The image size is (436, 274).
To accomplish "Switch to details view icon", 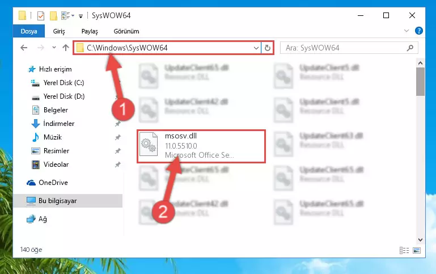I will point(404,250).
